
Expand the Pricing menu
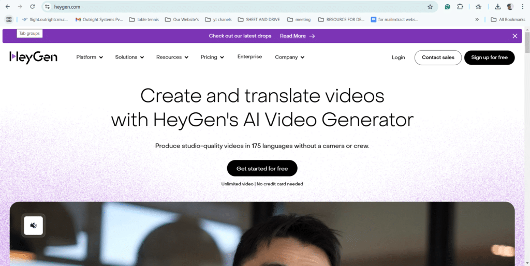(x=212, y=57)
